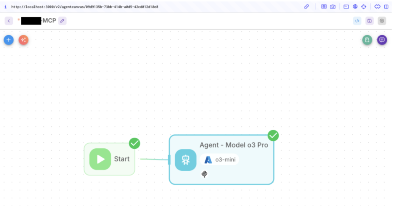Image resolution: width=397 pixels, height=206 pixels.
Task: Click the browser crosshair target icon
Action: point(363,7)
